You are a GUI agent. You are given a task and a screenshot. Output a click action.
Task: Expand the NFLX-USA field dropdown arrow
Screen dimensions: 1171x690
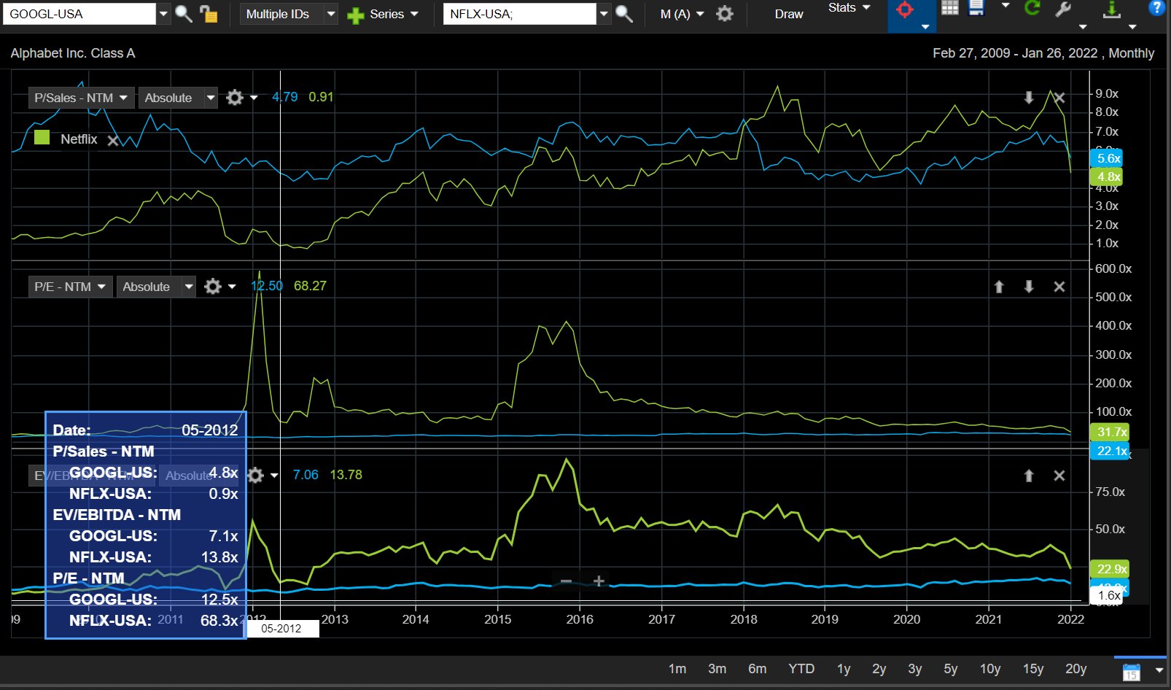tap(604, 14)
